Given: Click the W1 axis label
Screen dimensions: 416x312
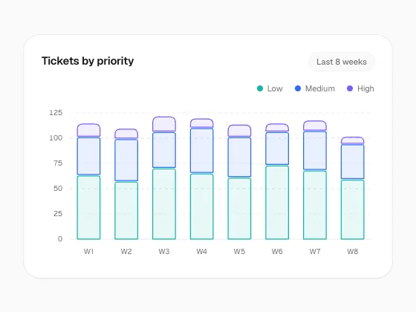Looking at the screenshot, I should click(88, 252).
